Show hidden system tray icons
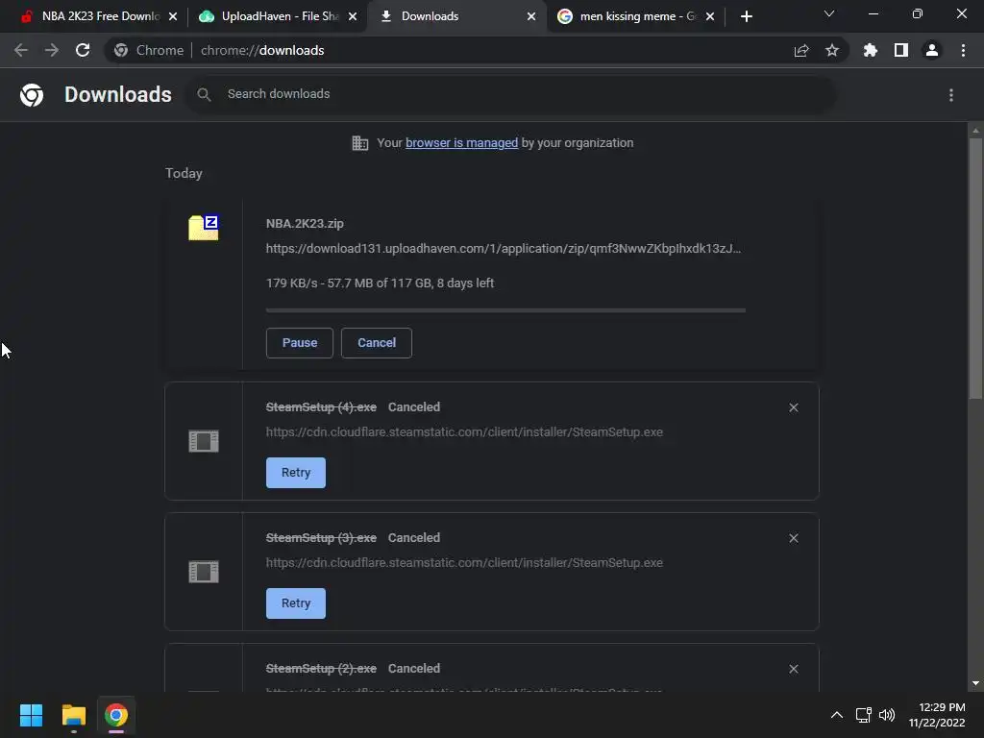 click(837, 715)
